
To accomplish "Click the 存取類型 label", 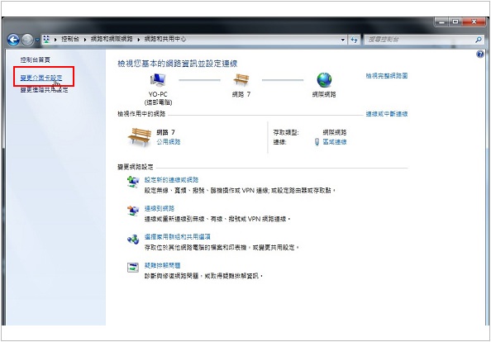I will coord(286,132).
